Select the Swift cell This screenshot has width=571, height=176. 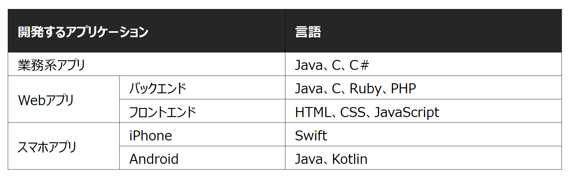423,134
